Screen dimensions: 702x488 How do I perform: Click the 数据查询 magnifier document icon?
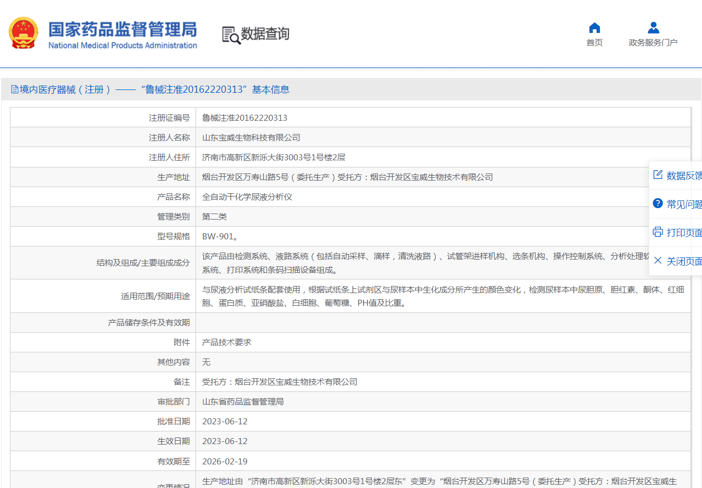[231, 35]
